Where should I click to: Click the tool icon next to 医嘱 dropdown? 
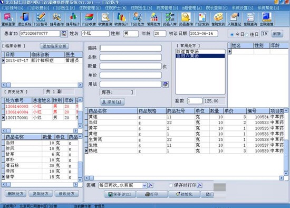(x=151, y=185)
